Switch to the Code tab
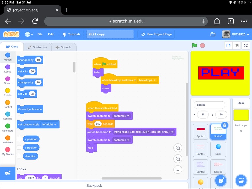This screenshot has width=252, height=189. (x=12, y=47)
